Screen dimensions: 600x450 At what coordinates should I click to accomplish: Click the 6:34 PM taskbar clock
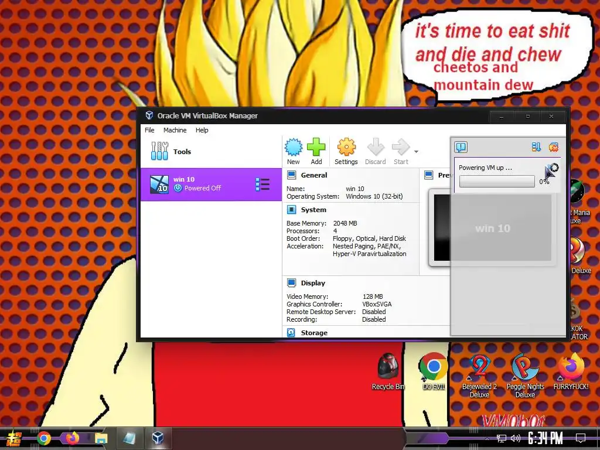546,438
